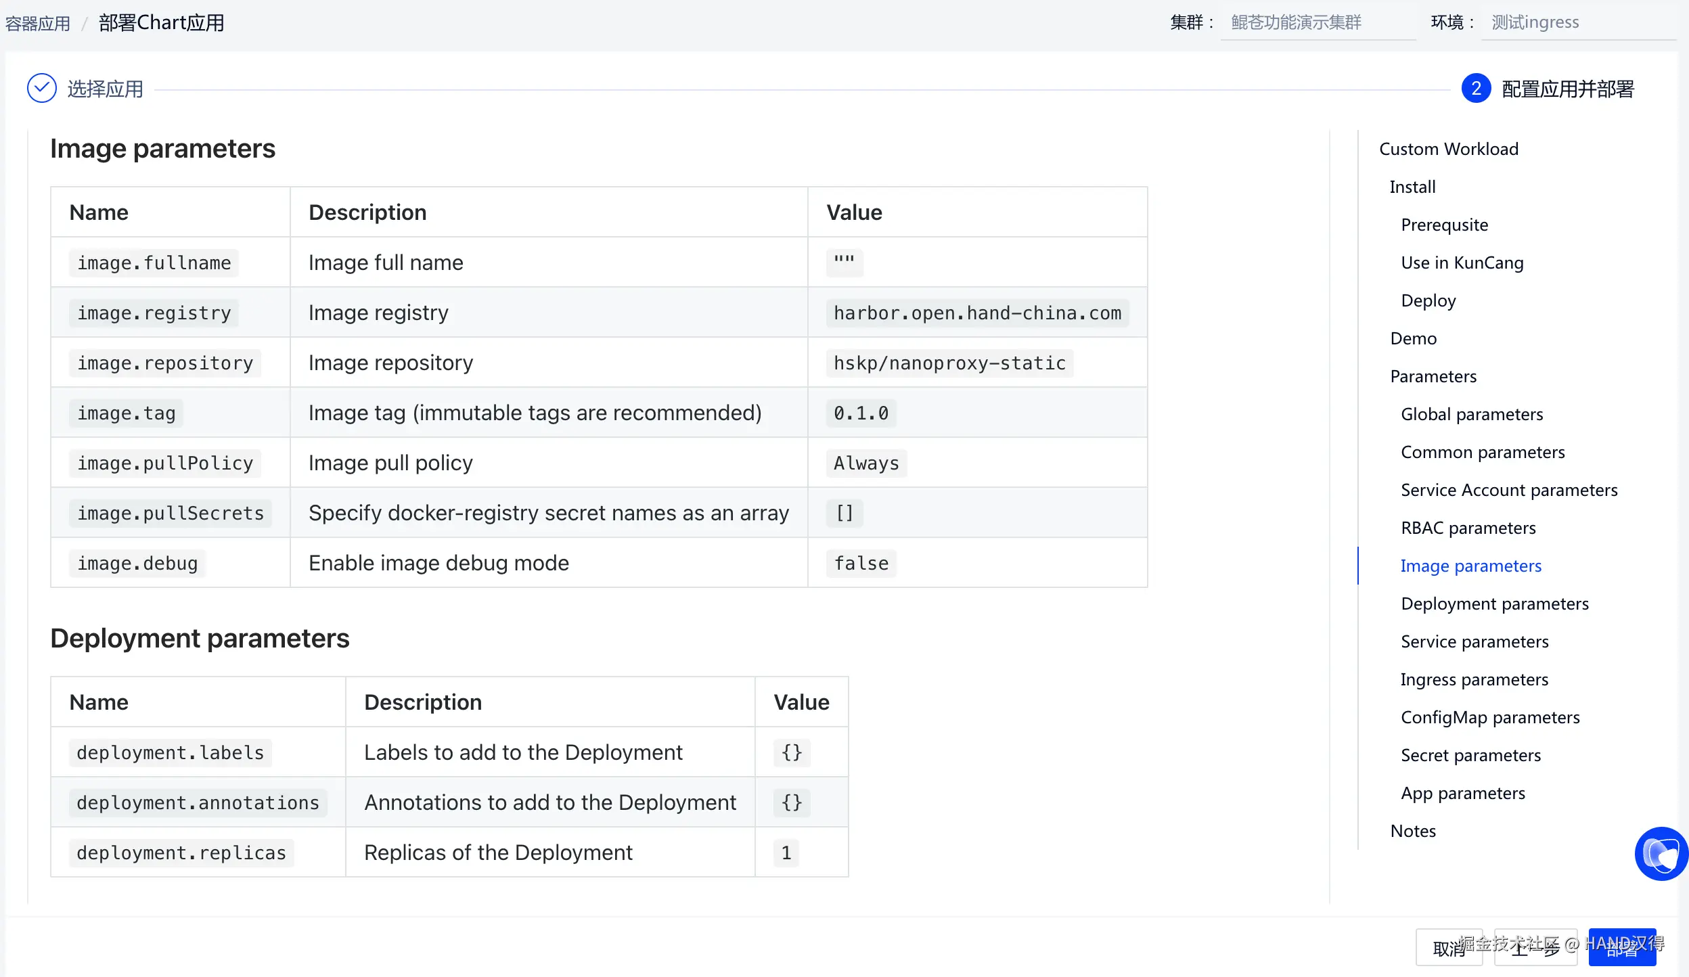Open the environment selection dropdown
1689x977 pixels.
(x=1577, y=23)
